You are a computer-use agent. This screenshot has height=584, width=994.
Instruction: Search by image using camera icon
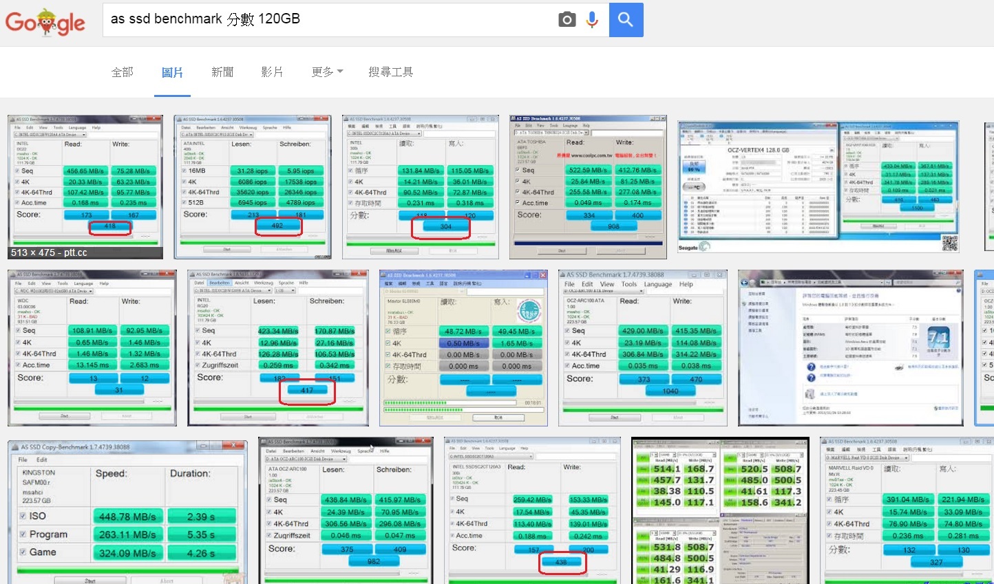567,20
